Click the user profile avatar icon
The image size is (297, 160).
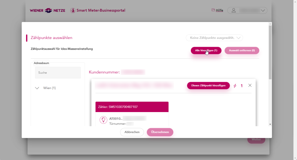[234, 10]
